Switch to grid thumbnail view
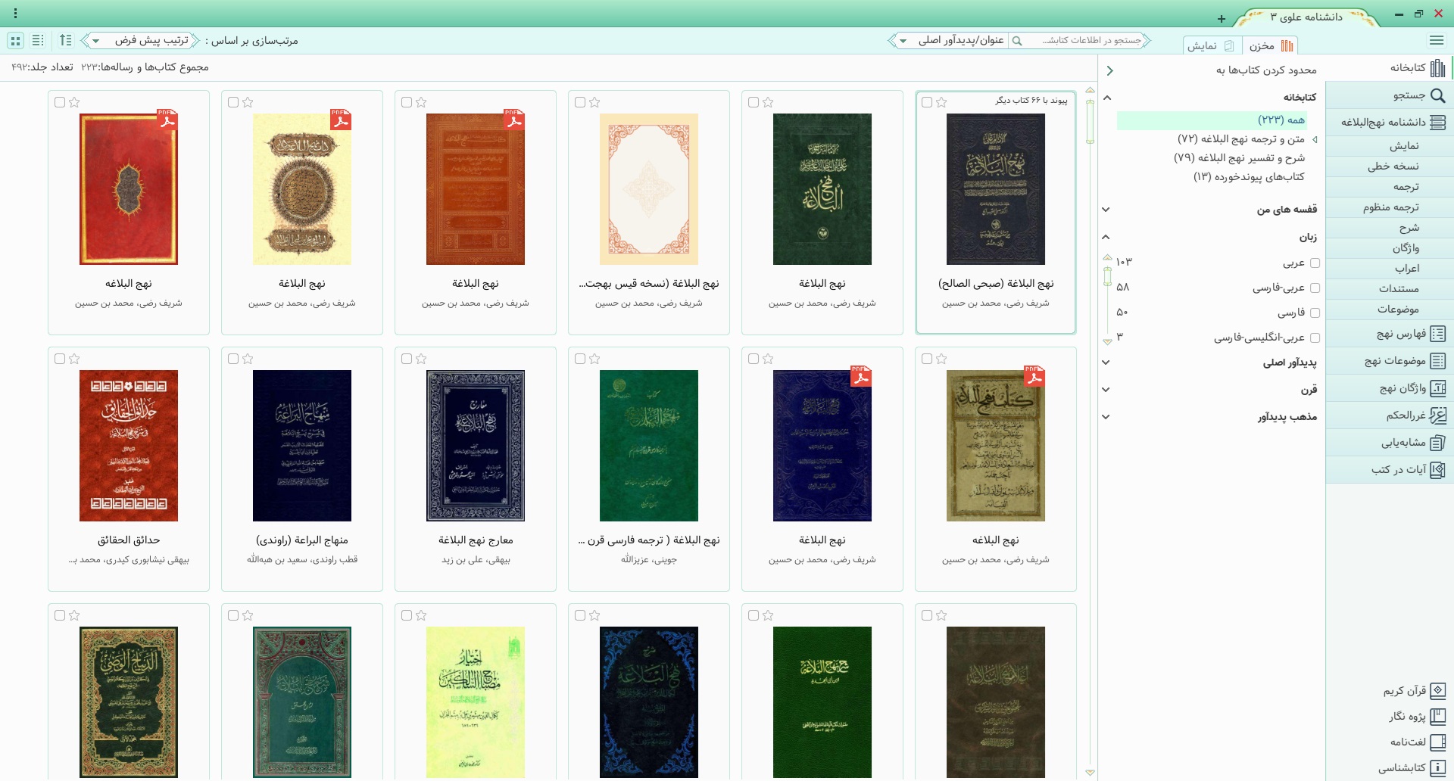The width and height of the screenshot is (1454, 781). [15, 40]
